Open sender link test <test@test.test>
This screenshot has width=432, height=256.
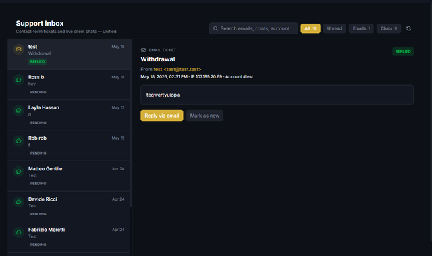pyautogui.click(x=178, y=69)
